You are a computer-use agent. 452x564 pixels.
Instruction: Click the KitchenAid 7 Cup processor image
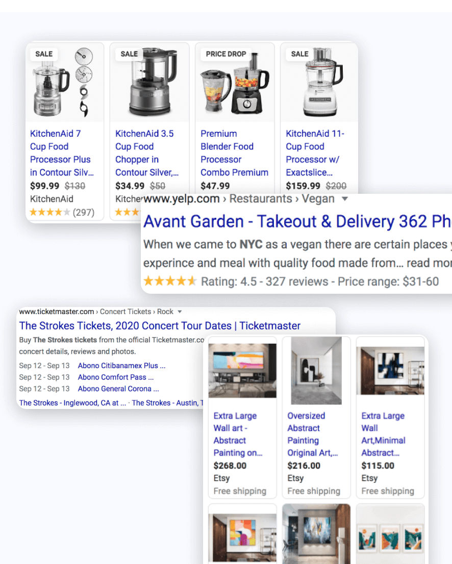point(65,83)
